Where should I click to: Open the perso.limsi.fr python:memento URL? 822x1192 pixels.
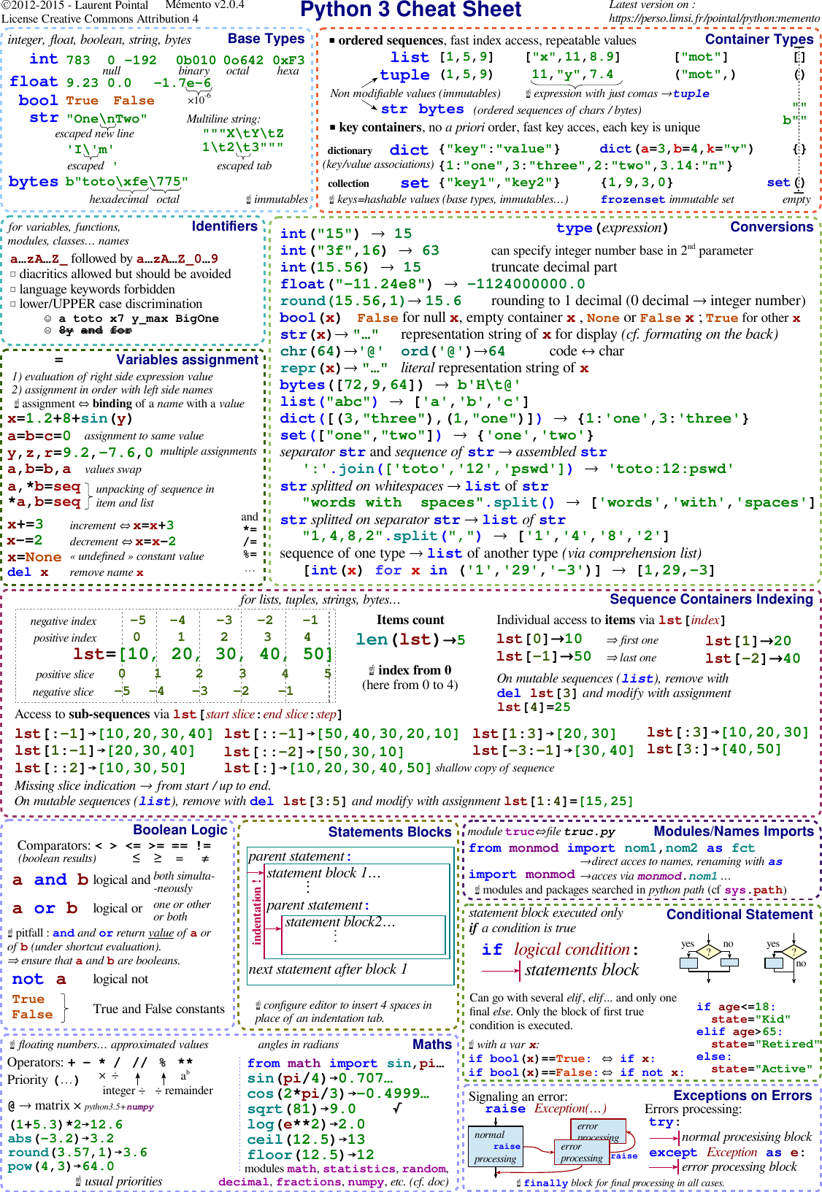(x=714, y=18)
